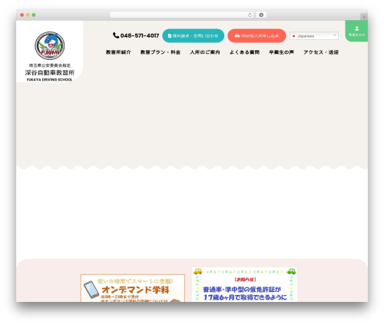Open the 教習所紹介 menu item
Image resolution: width=384 pixels, height=325 pixels.
coord(118,52)
